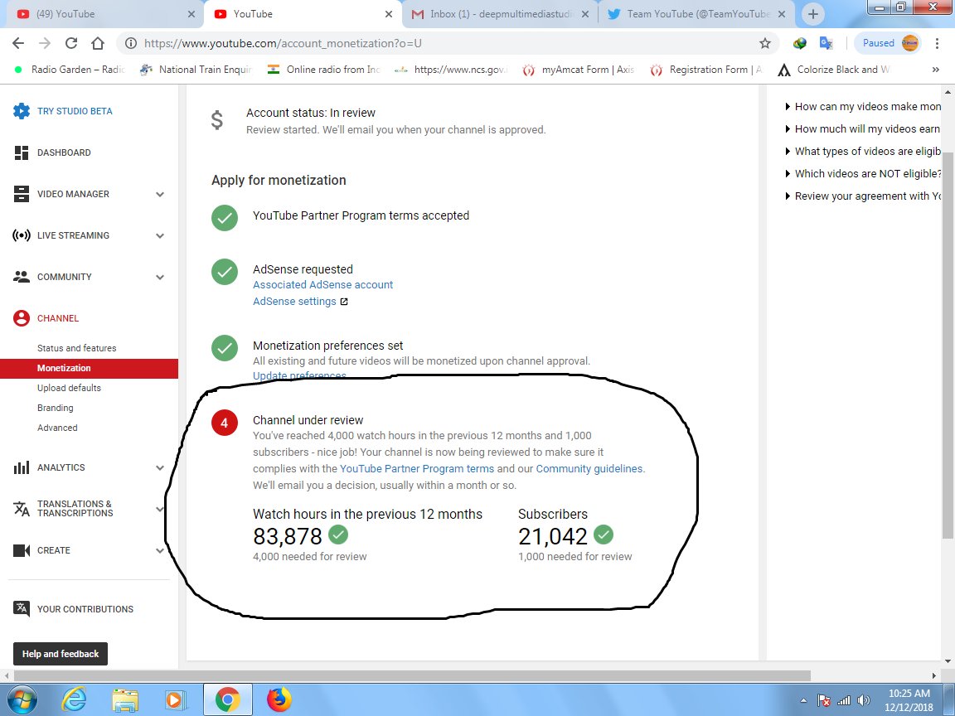
Task: Click the Analytics bar chart icon
Action: (22, 467)
